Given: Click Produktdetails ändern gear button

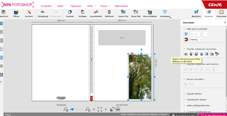Looking at the screenshot, I should tap(183, 115).
